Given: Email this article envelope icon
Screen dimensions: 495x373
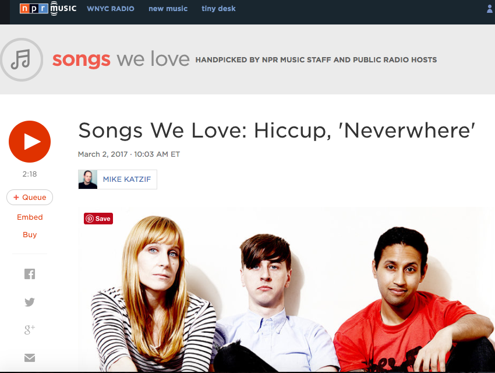Looking at the screenshot, I should pos(30,357).
